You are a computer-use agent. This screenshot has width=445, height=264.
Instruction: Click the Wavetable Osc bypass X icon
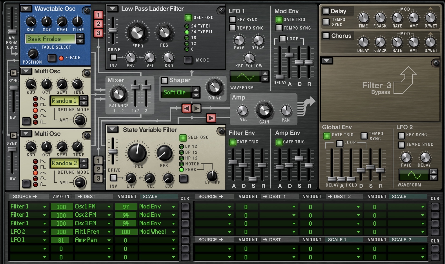[x=87, y=11]
